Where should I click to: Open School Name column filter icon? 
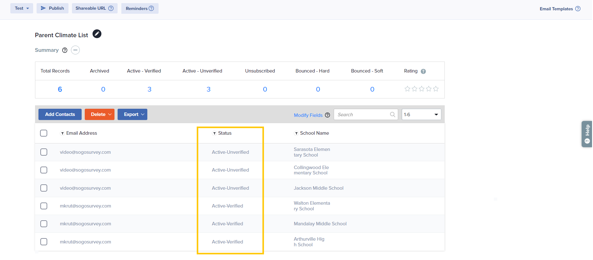296,133
